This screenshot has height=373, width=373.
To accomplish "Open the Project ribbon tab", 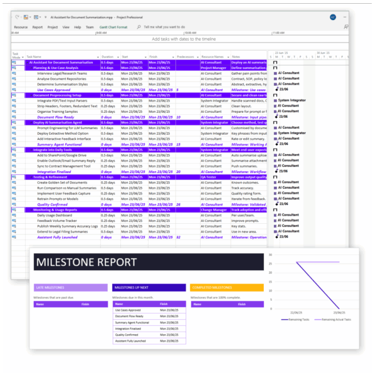I will pos(53,27).
